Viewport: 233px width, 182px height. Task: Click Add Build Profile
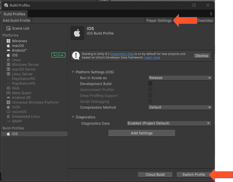(x=16, y=20)
